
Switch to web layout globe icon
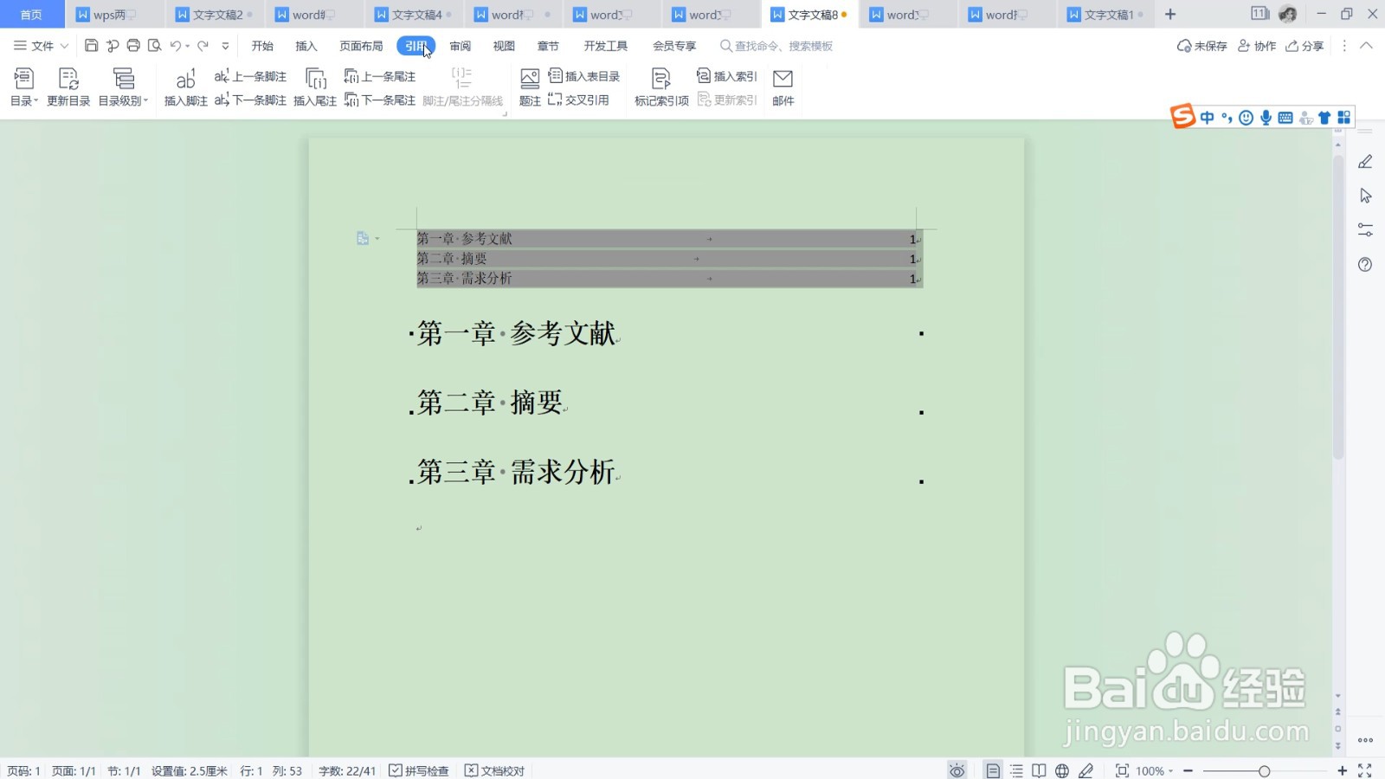1062,770
